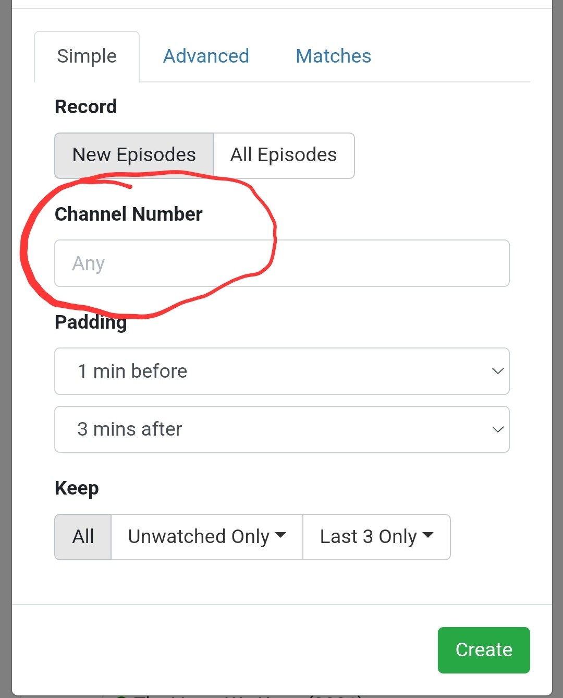Click the Channel Number label
The width and height of the screenshot is (563, 698).
pyautogui.click(x=128, y=214)
